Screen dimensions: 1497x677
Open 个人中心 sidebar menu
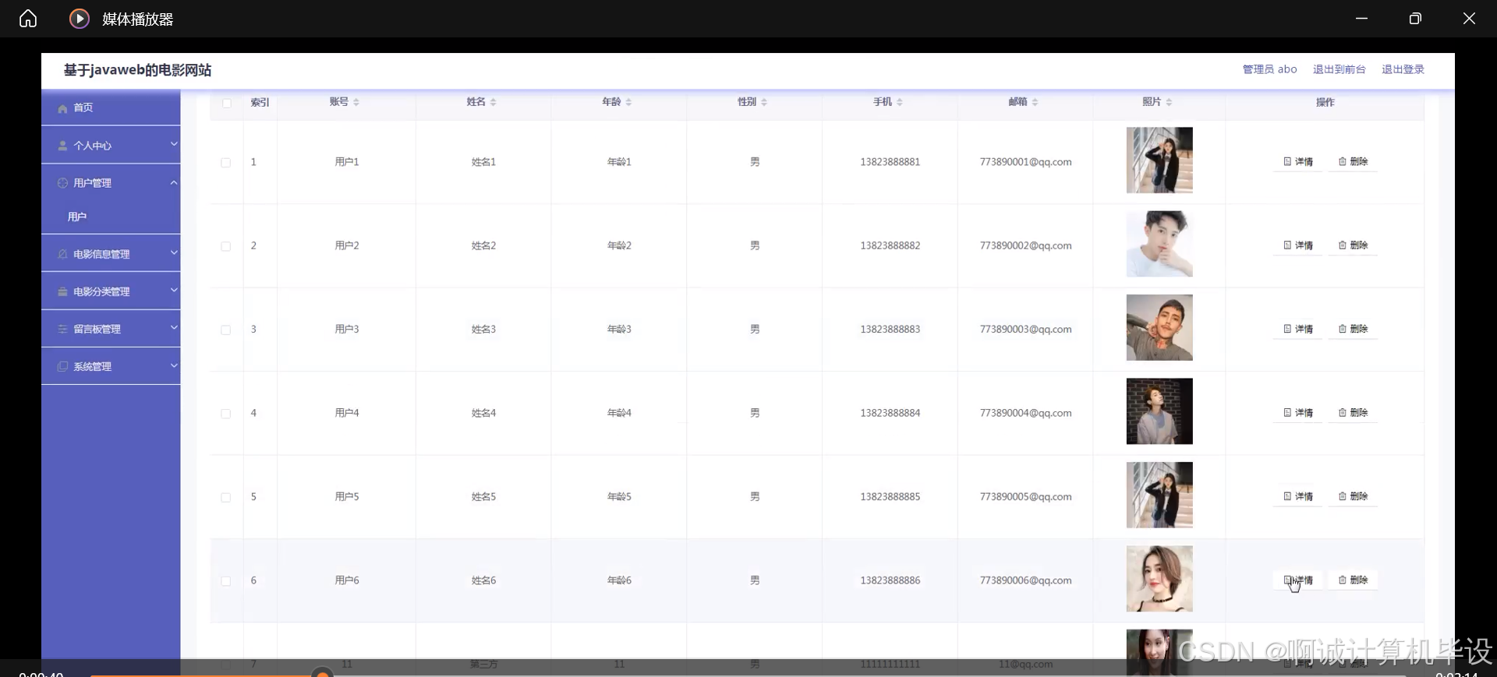(x=111, y=146)
